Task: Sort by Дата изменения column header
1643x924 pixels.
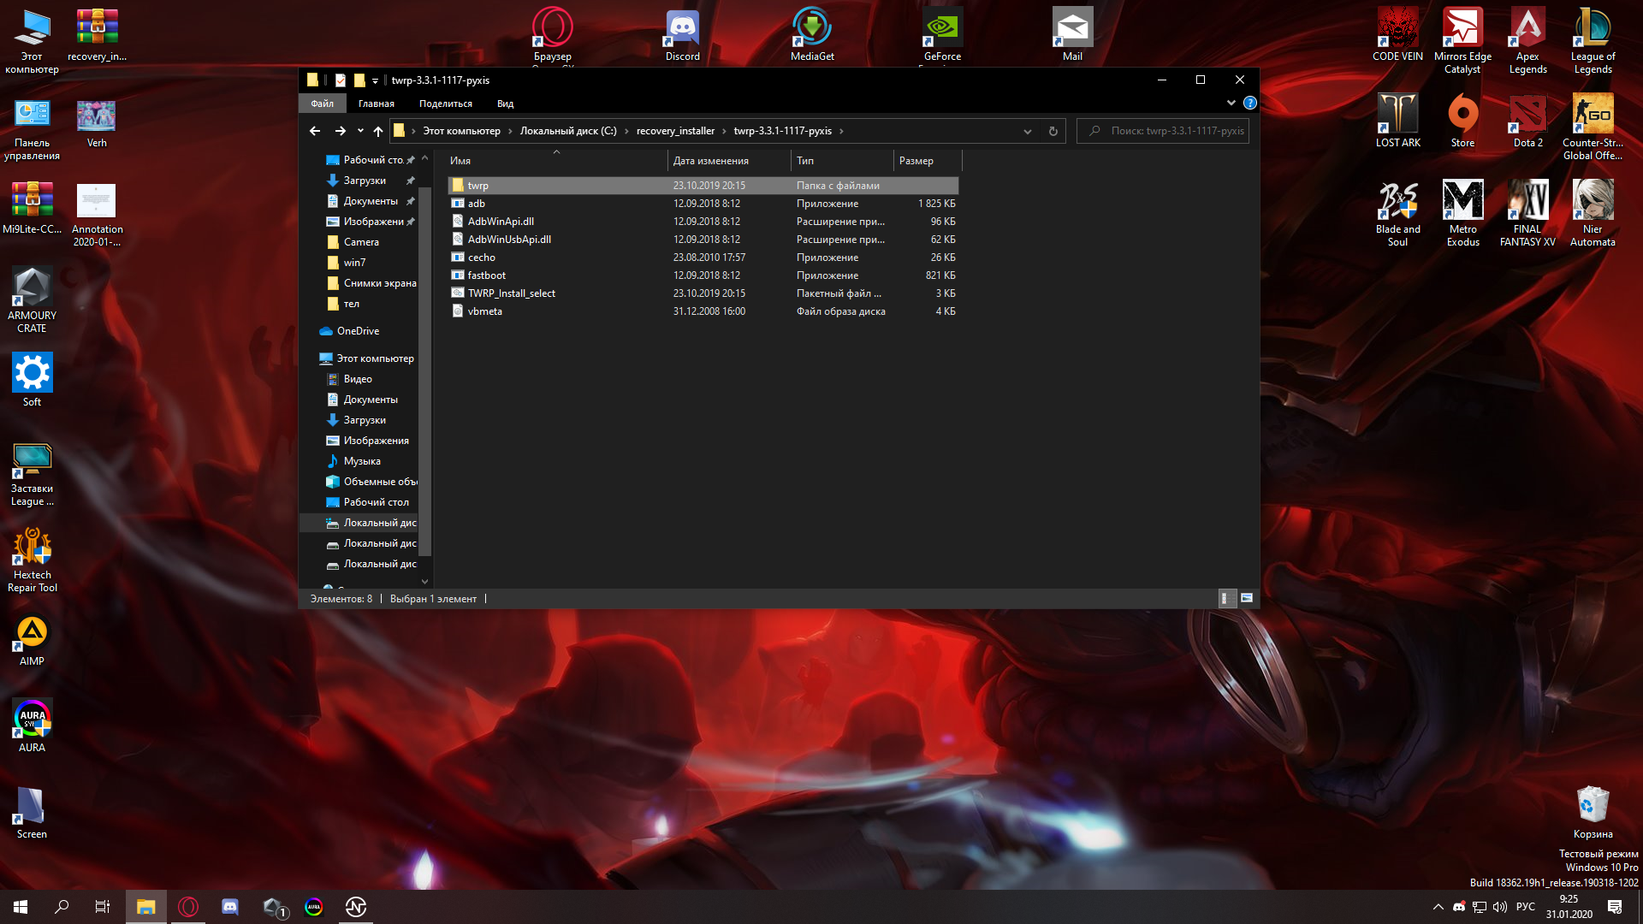Action: coord(729,161)
